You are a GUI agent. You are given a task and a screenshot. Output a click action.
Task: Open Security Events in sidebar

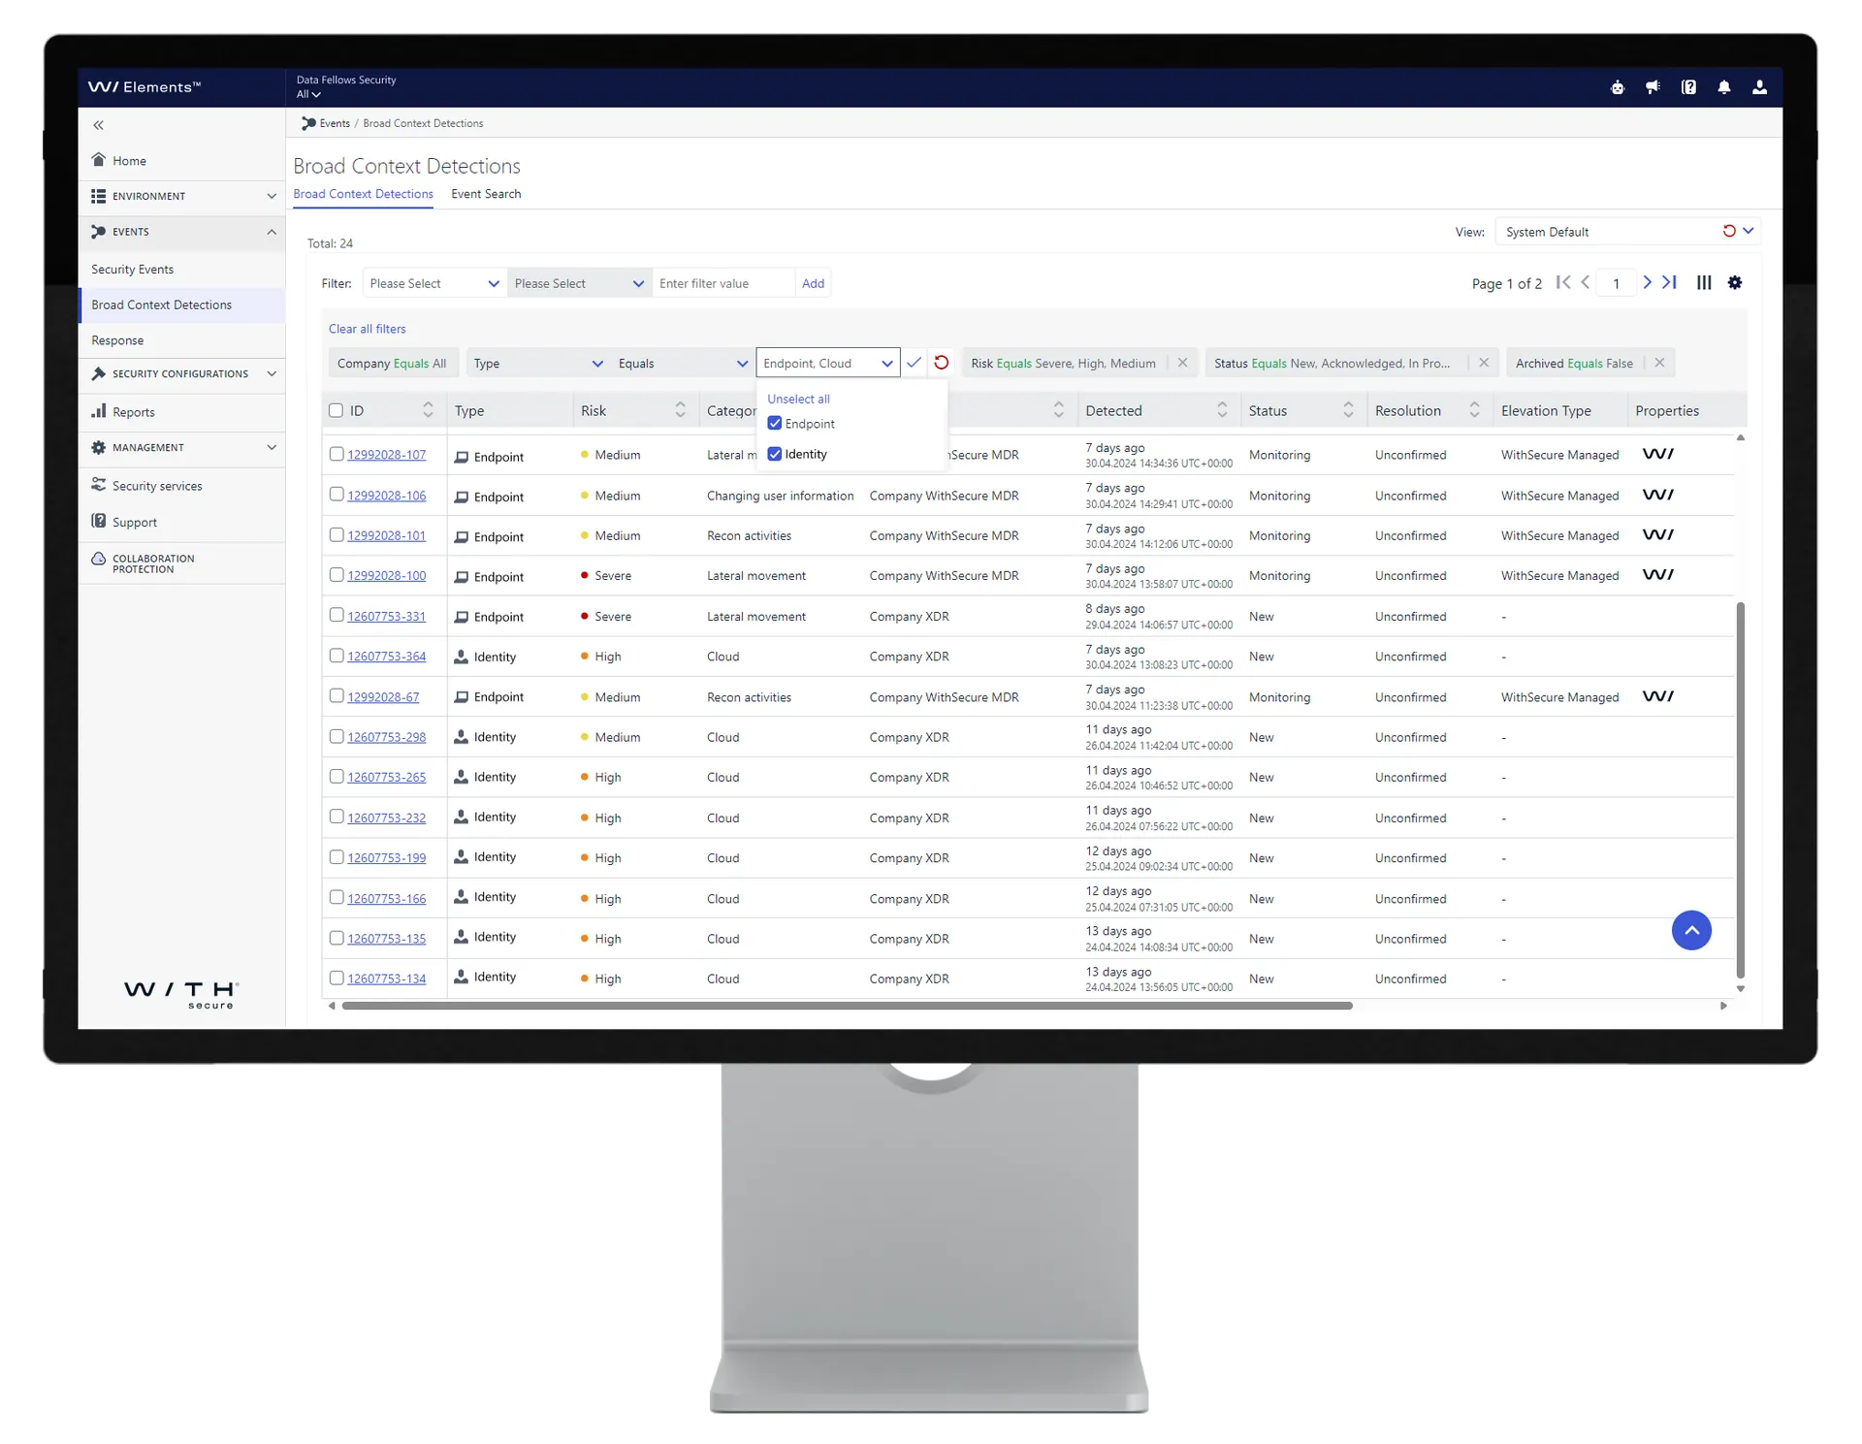click(133, 270)
